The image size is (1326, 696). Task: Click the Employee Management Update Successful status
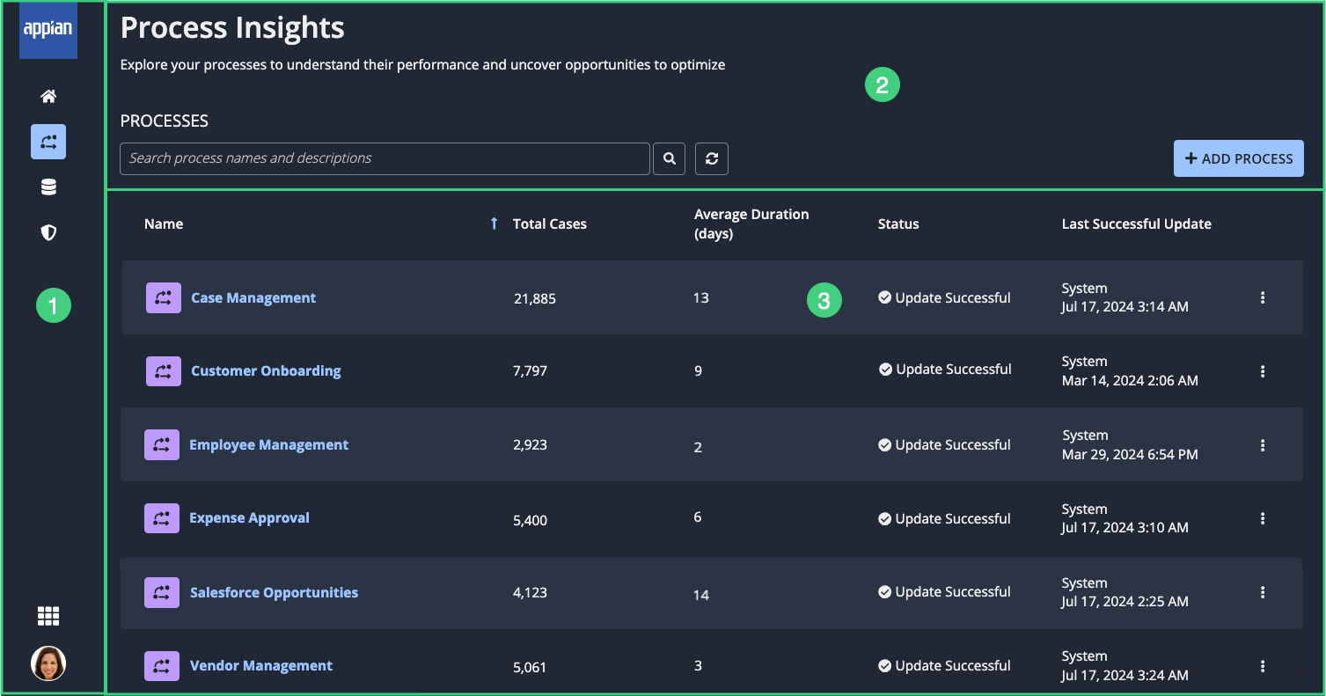(x=944, y=444)
